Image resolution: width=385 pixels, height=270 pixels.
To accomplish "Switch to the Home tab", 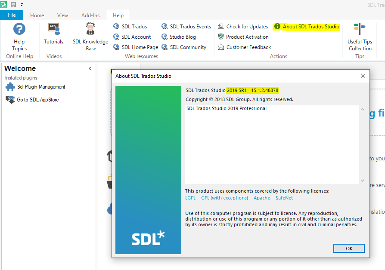I will coord(37,15).
